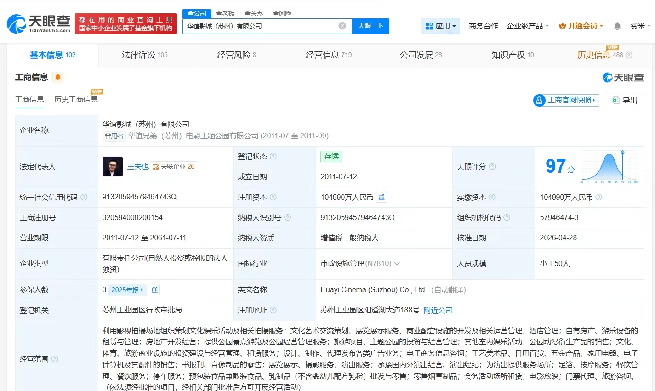Open help icon next to 实缴资本 label
This screenshot has height=391, width=655.
coord(492,197)
